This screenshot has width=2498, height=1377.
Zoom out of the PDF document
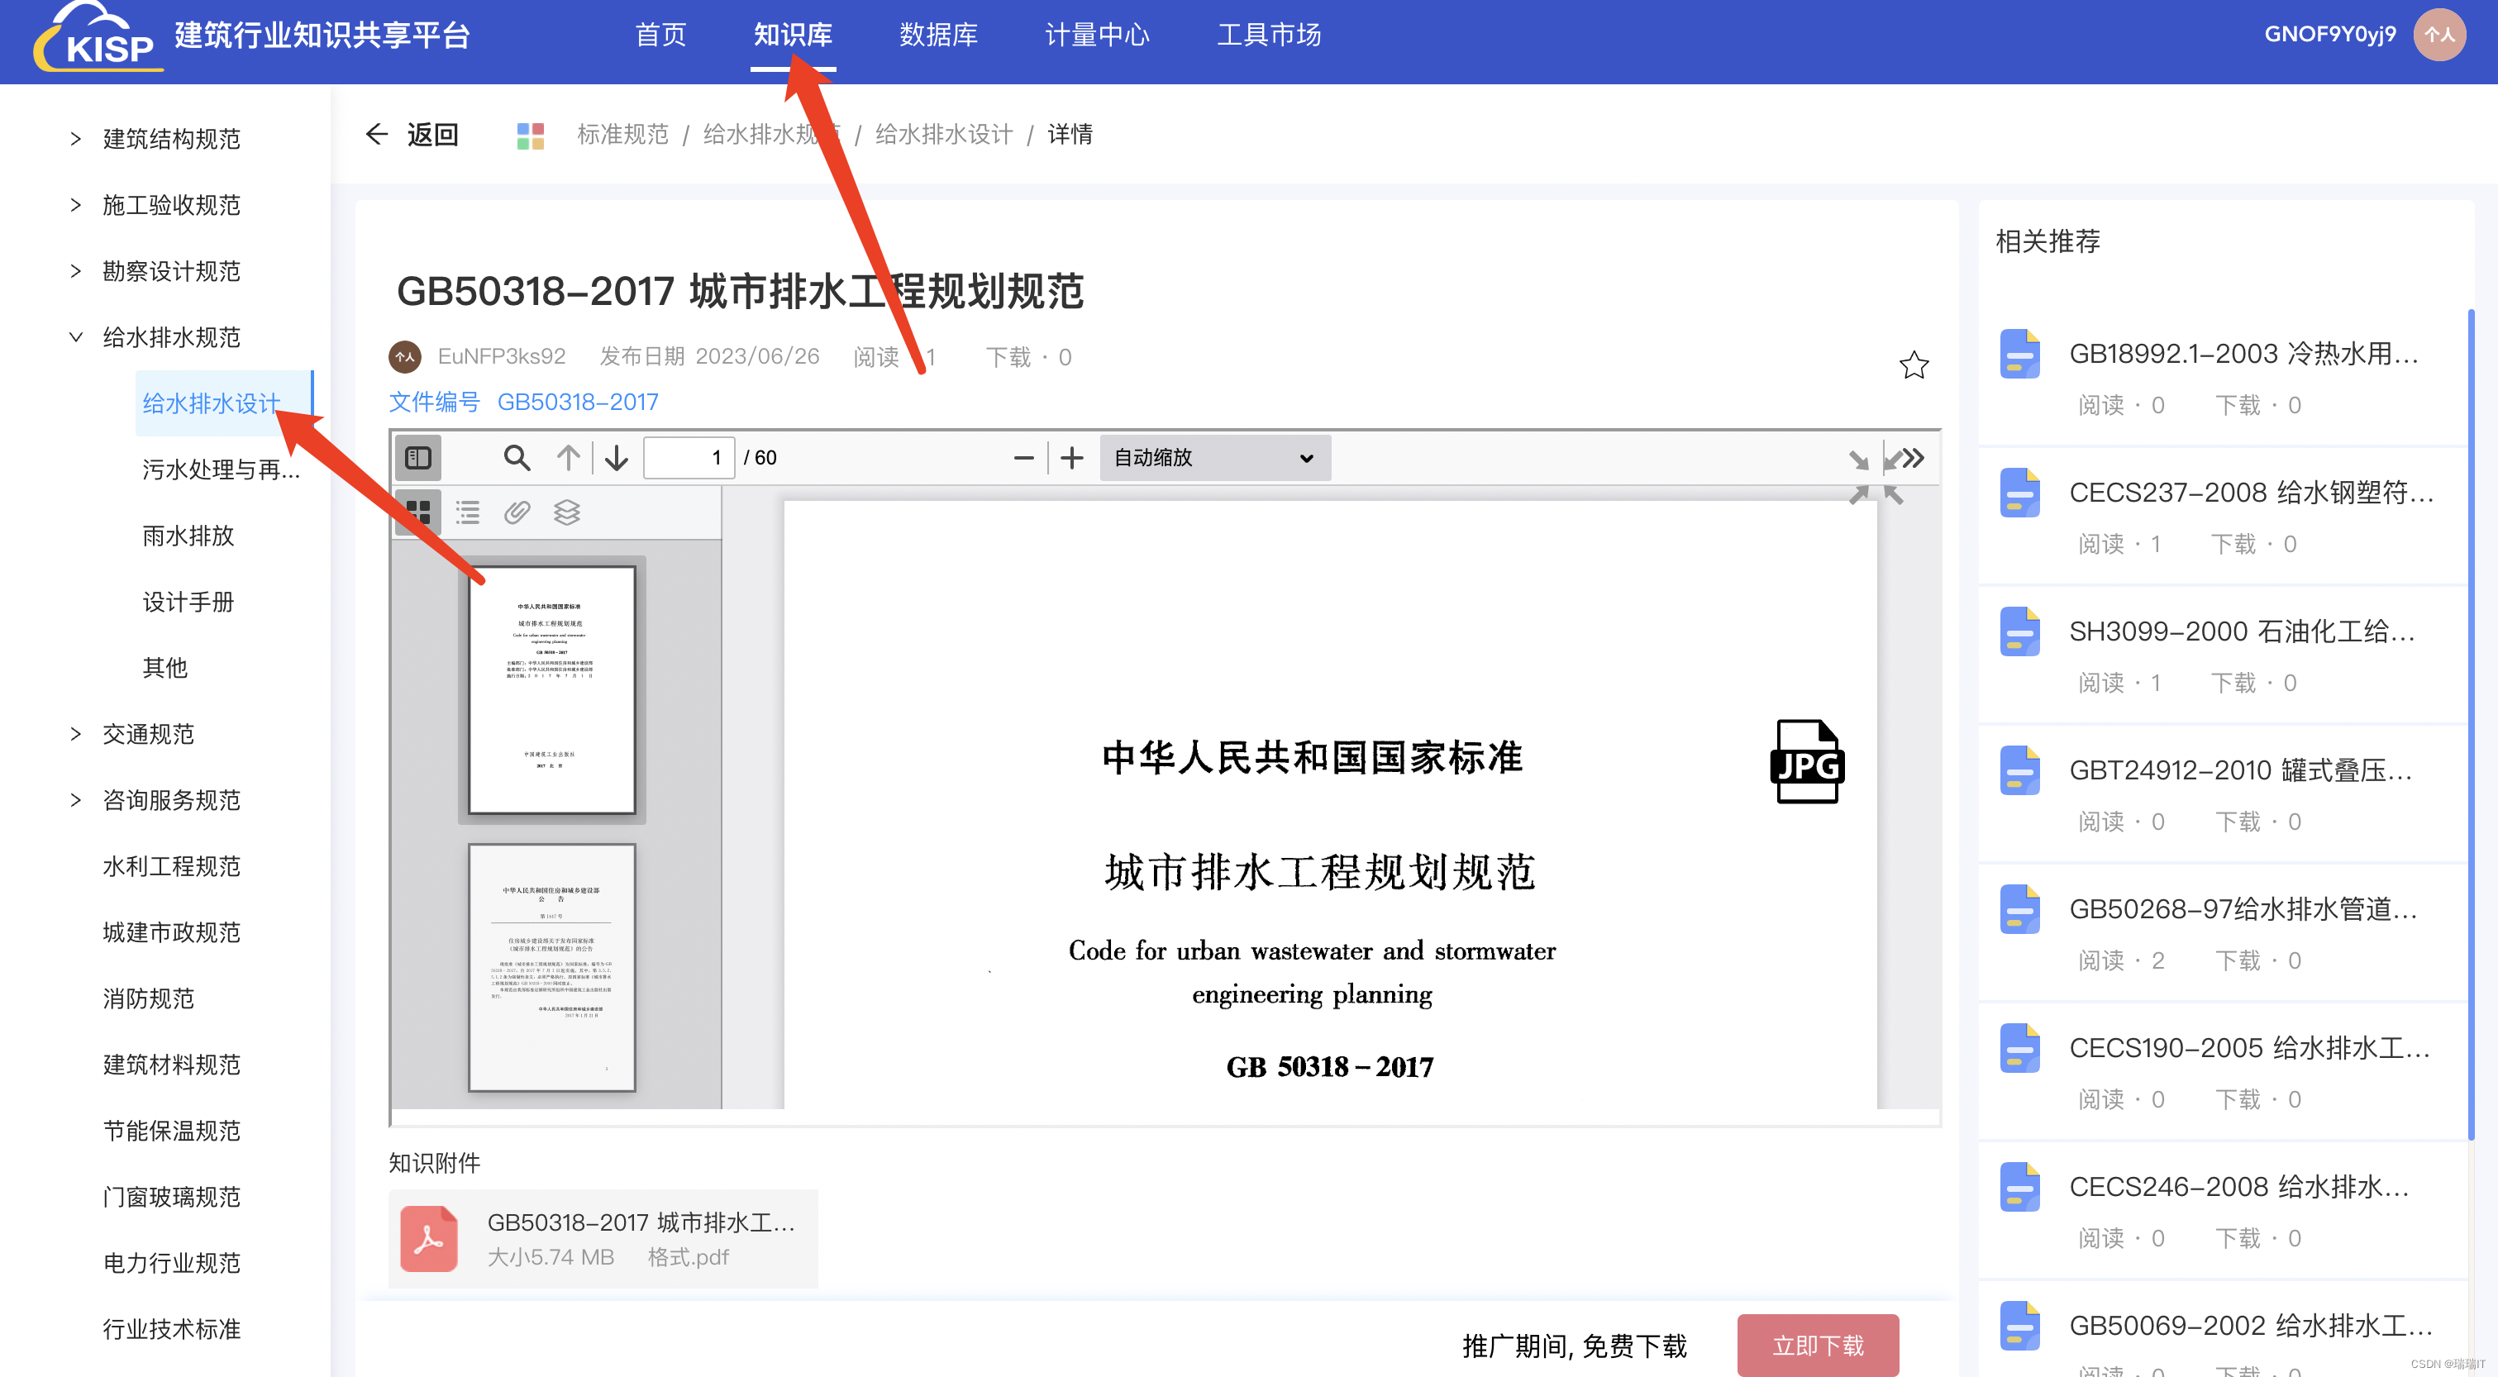tap(1024, 457)
